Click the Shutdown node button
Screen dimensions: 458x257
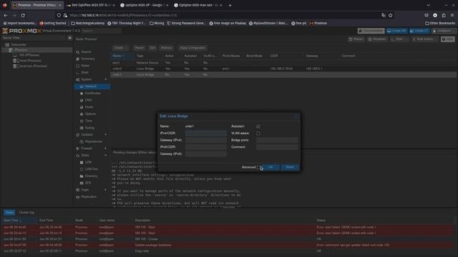click(x=377, y=39)
